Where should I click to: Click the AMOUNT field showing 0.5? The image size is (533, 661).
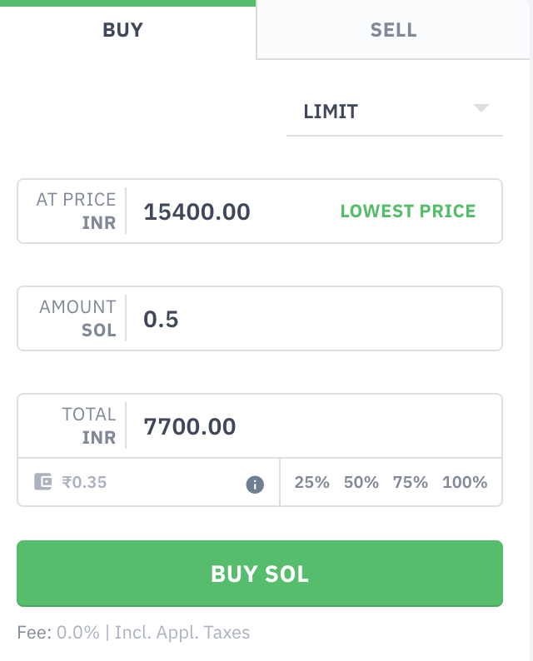point(316,319)
